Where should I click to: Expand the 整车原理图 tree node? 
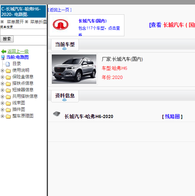2,116
